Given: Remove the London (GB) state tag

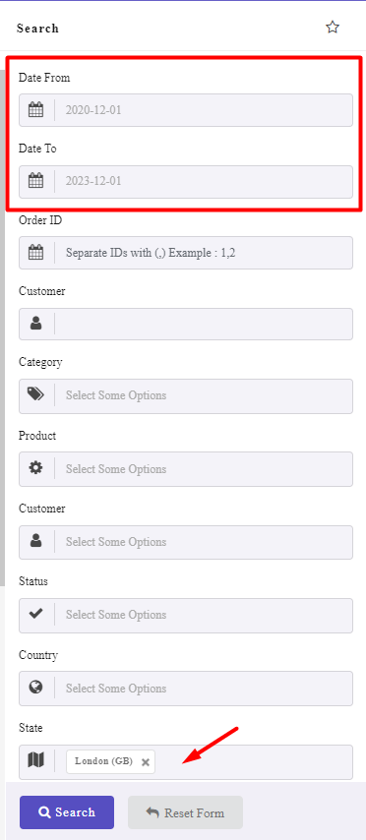Looking at the screenshot, I should (x=145, y=762).
